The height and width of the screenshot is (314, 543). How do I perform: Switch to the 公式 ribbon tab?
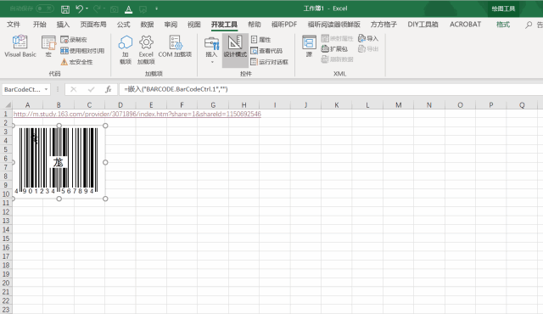coord(123,25)
